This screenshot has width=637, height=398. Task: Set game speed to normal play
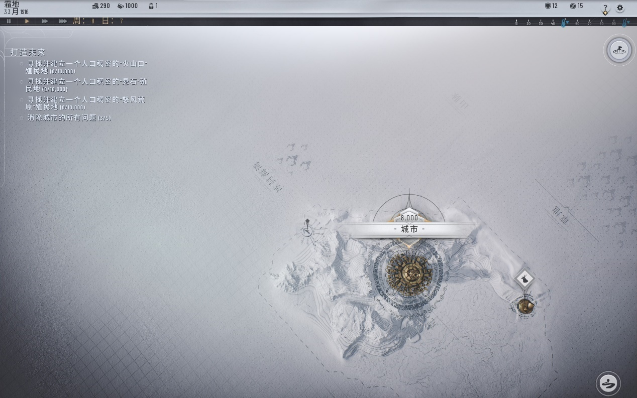[x=27, y=21]
